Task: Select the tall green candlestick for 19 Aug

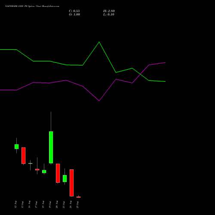Action: [51, 147]
